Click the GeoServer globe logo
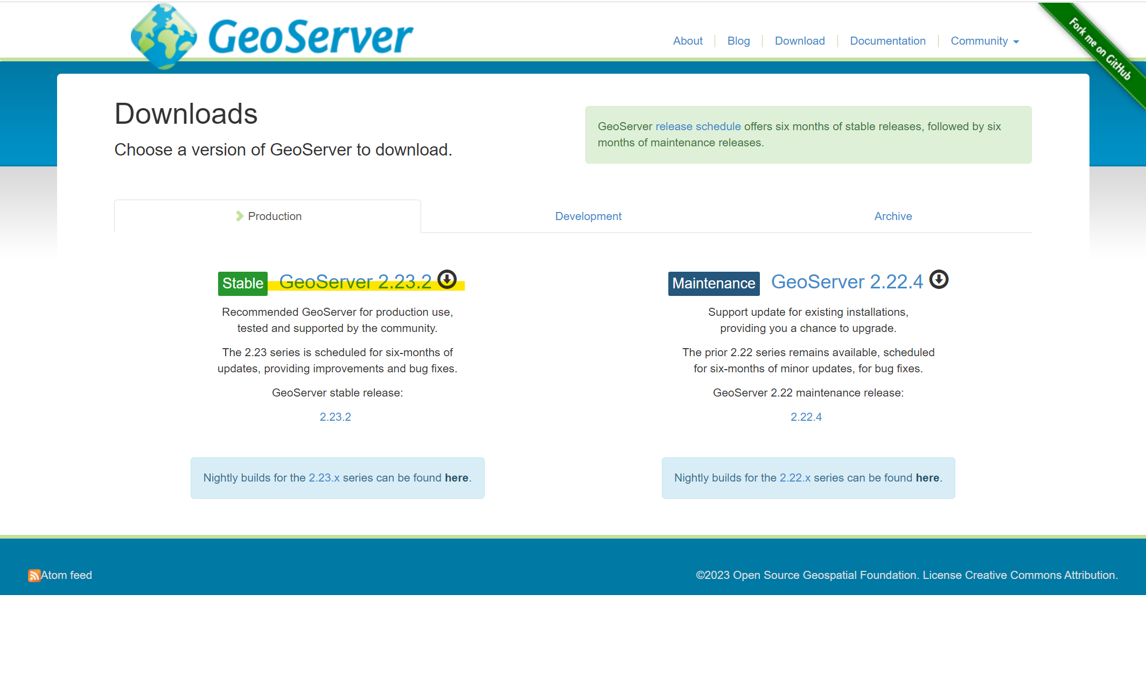Screen dimensions: 1146x686 [x=163, y=37]
